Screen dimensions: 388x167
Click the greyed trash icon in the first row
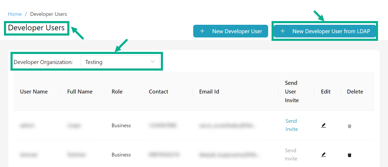pyautogui.click(x=349, y=126)
